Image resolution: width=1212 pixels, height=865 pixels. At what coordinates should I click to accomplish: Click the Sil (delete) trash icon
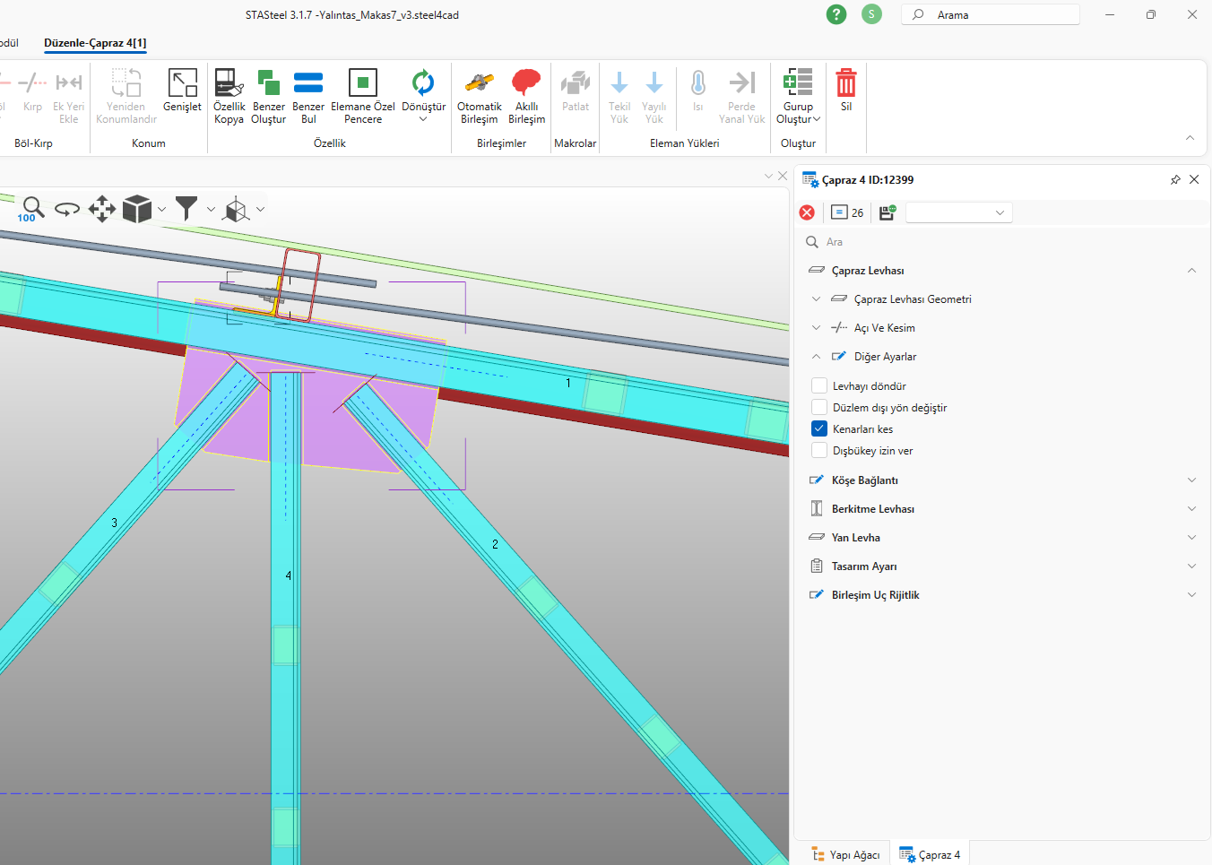[845, 84]
